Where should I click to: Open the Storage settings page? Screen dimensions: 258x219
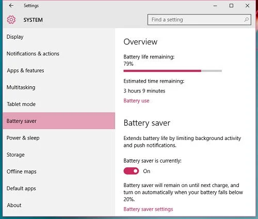click(x=59, y=154)
